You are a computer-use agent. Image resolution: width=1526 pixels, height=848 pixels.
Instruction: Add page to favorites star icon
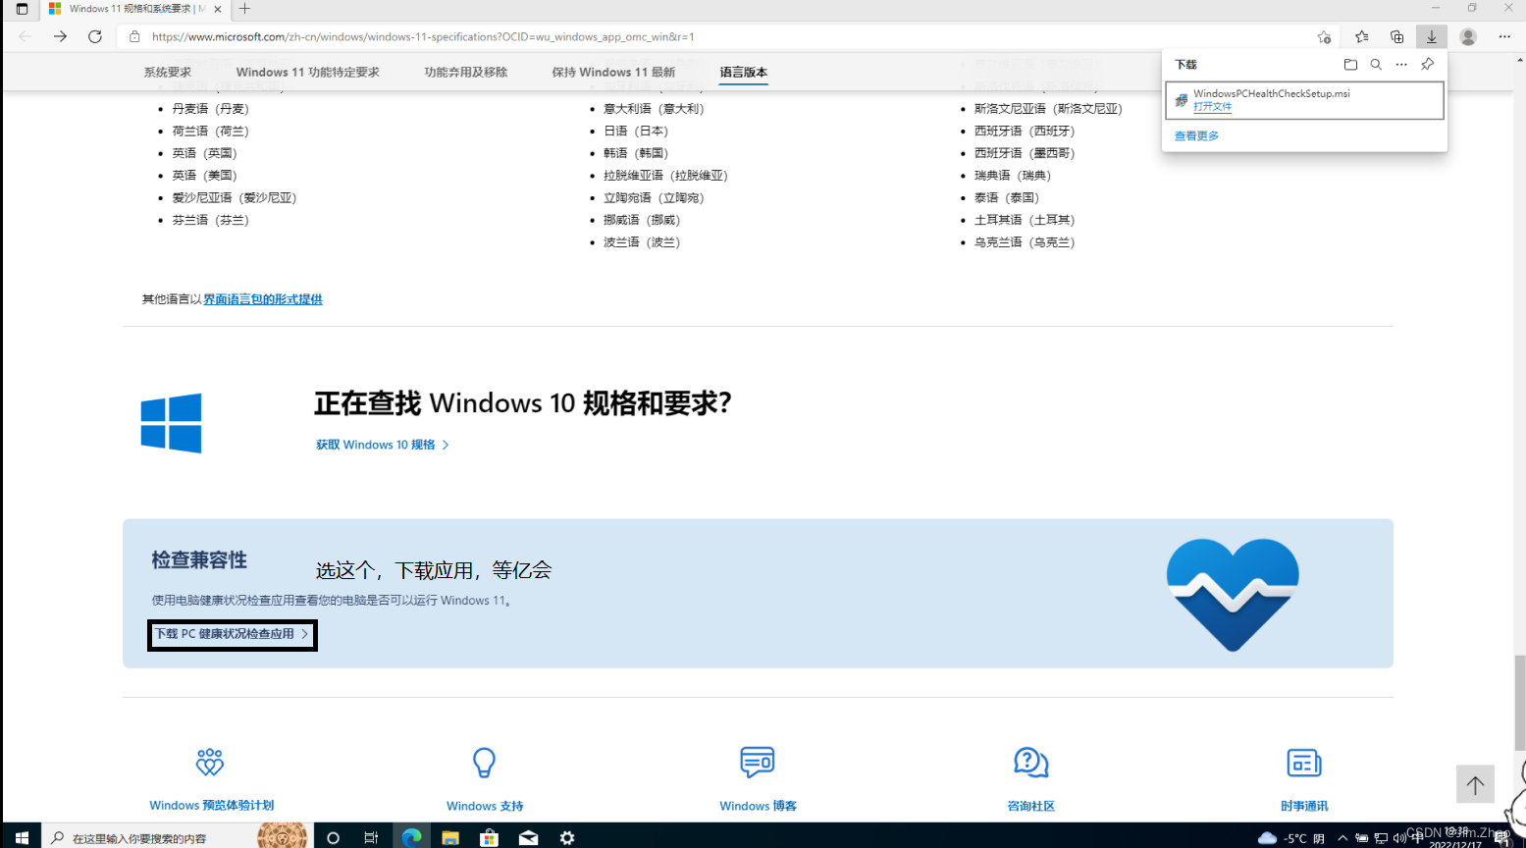(1324, 36)
